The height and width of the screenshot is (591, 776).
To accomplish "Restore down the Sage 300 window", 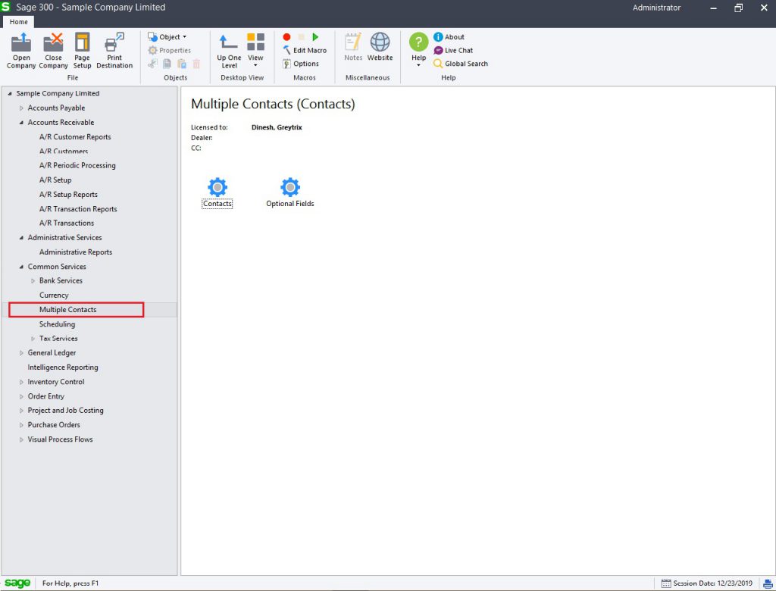I will click(x=738, y=8).
